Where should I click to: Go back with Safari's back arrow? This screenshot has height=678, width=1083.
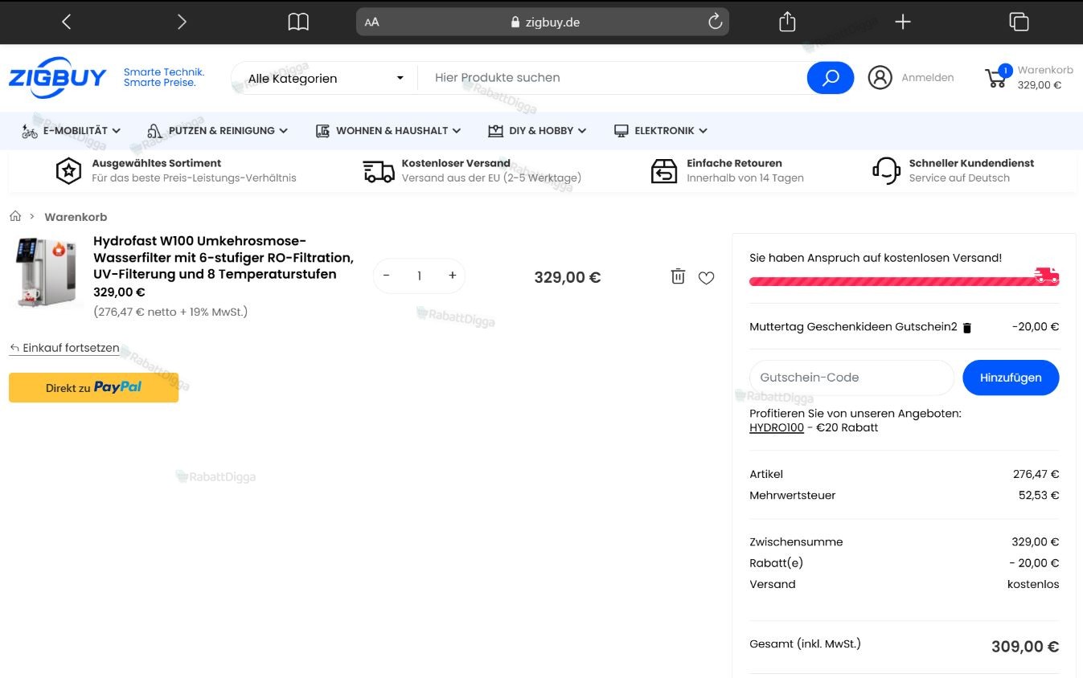coord(67,22)
